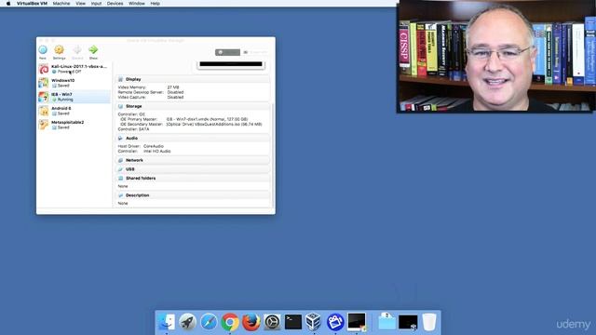Viewport: 596px width, 335px height.
Task: Open System Preferences from the Dock
Action: (x=272, y=322)
